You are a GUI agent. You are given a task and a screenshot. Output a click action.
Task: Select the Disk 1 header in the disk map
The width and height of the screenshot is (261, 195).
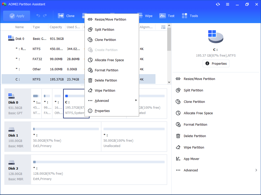click(x=18, y=137)
